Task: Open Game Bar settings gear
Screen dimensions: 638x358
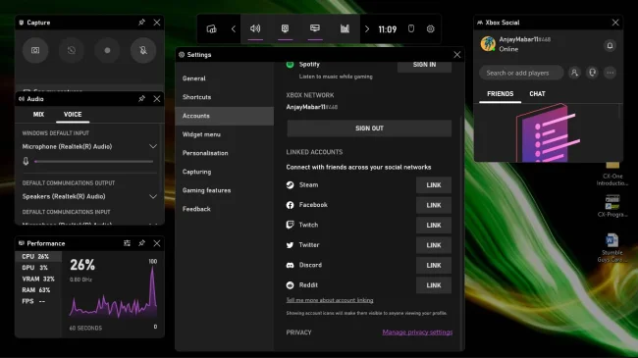Action: tap(431, 28)
